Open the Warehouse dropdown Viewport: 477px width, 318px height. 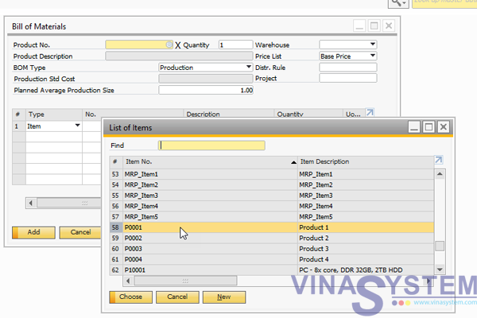pyautogui.click(x=373, y=45)
